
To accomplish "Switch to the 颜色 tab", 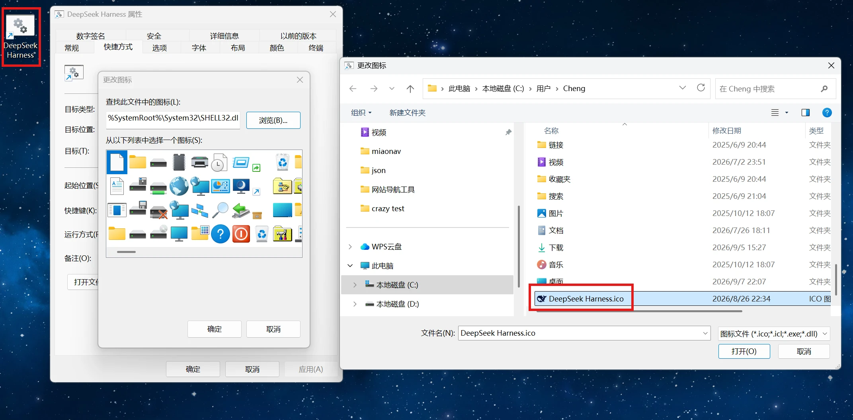I will pyautogui.click(x=277, y=48).
